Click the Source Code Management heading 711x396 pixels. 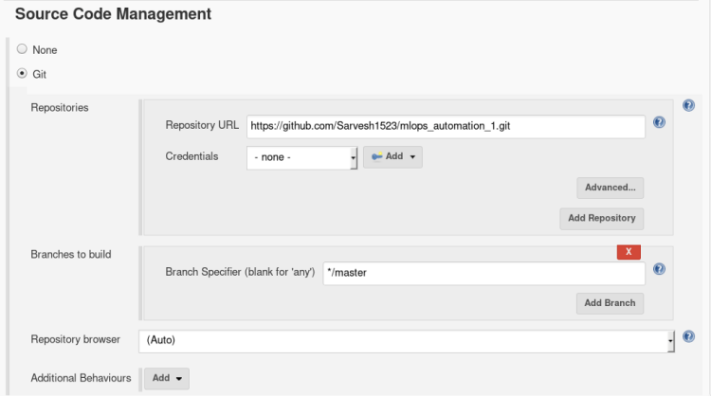[113, 14]
